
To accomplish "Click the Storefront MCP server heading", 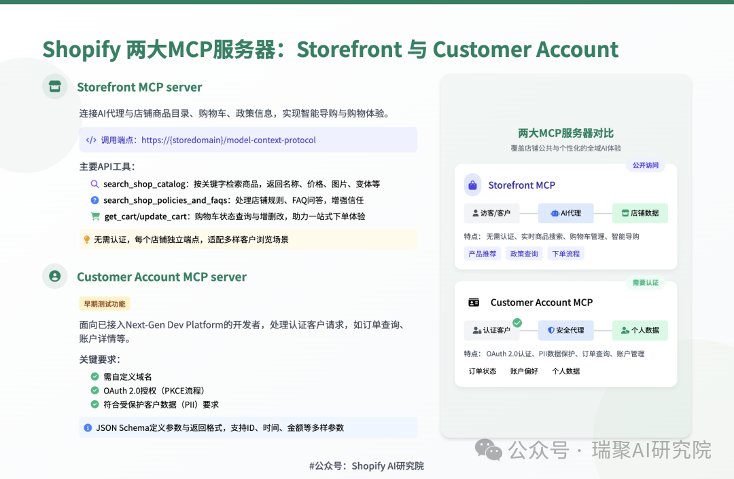I will click(139, 88).
